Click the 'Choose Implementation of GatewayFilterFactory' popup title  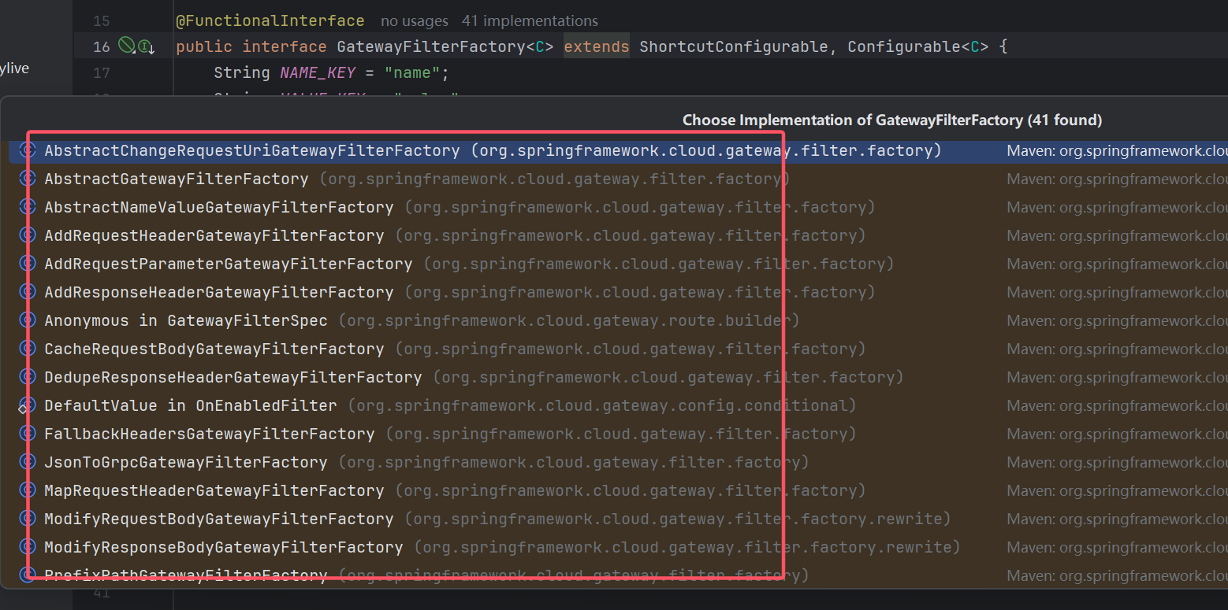point(892,120)
